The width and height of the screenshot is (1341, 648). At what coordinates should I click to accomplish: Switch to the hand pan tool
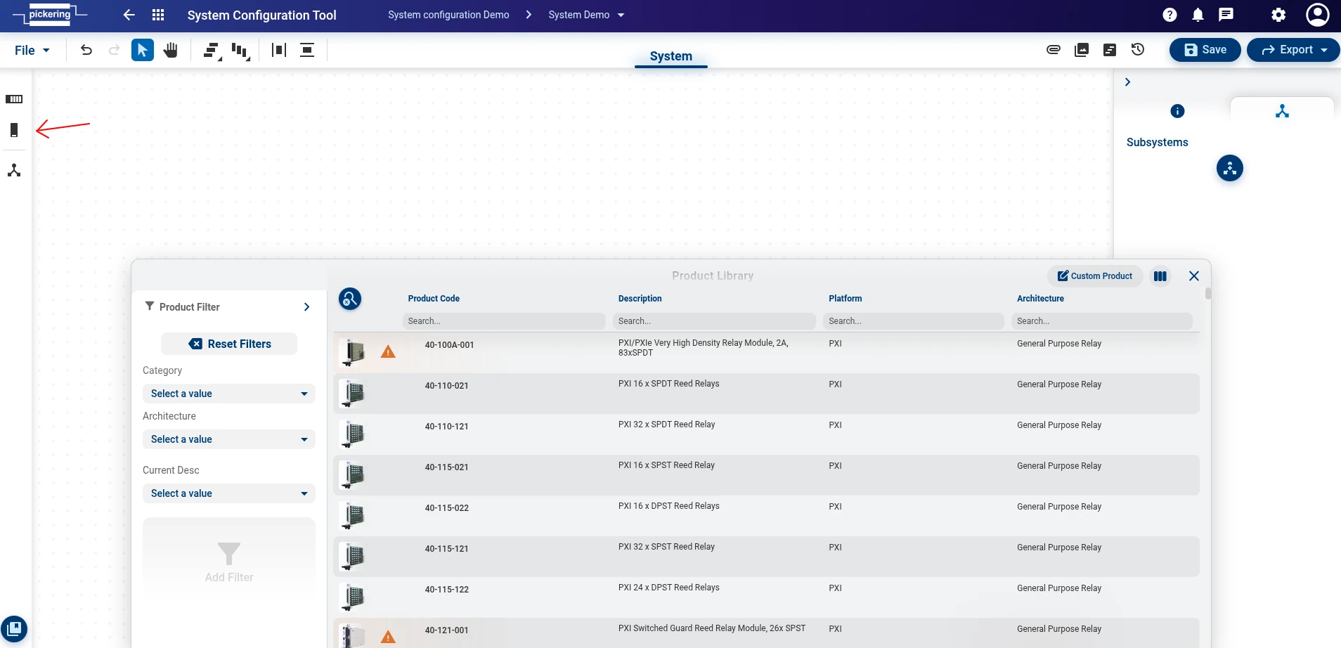[x=171, y=50]
